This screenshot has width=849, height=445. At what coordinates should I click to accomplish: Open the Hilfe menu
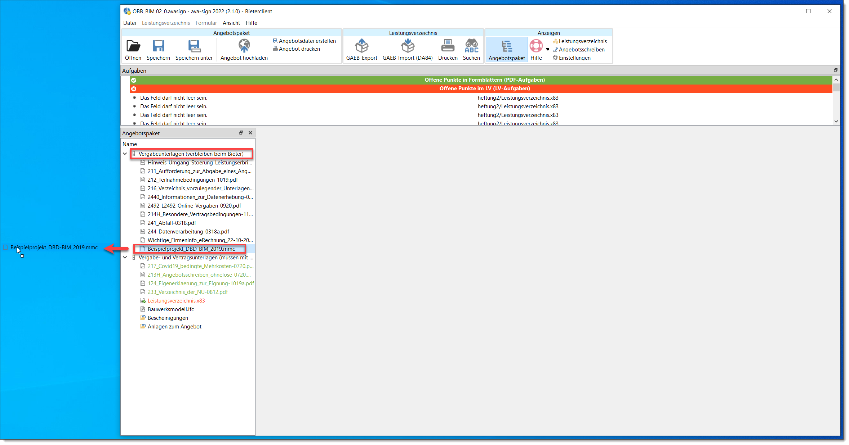(252, 23)
